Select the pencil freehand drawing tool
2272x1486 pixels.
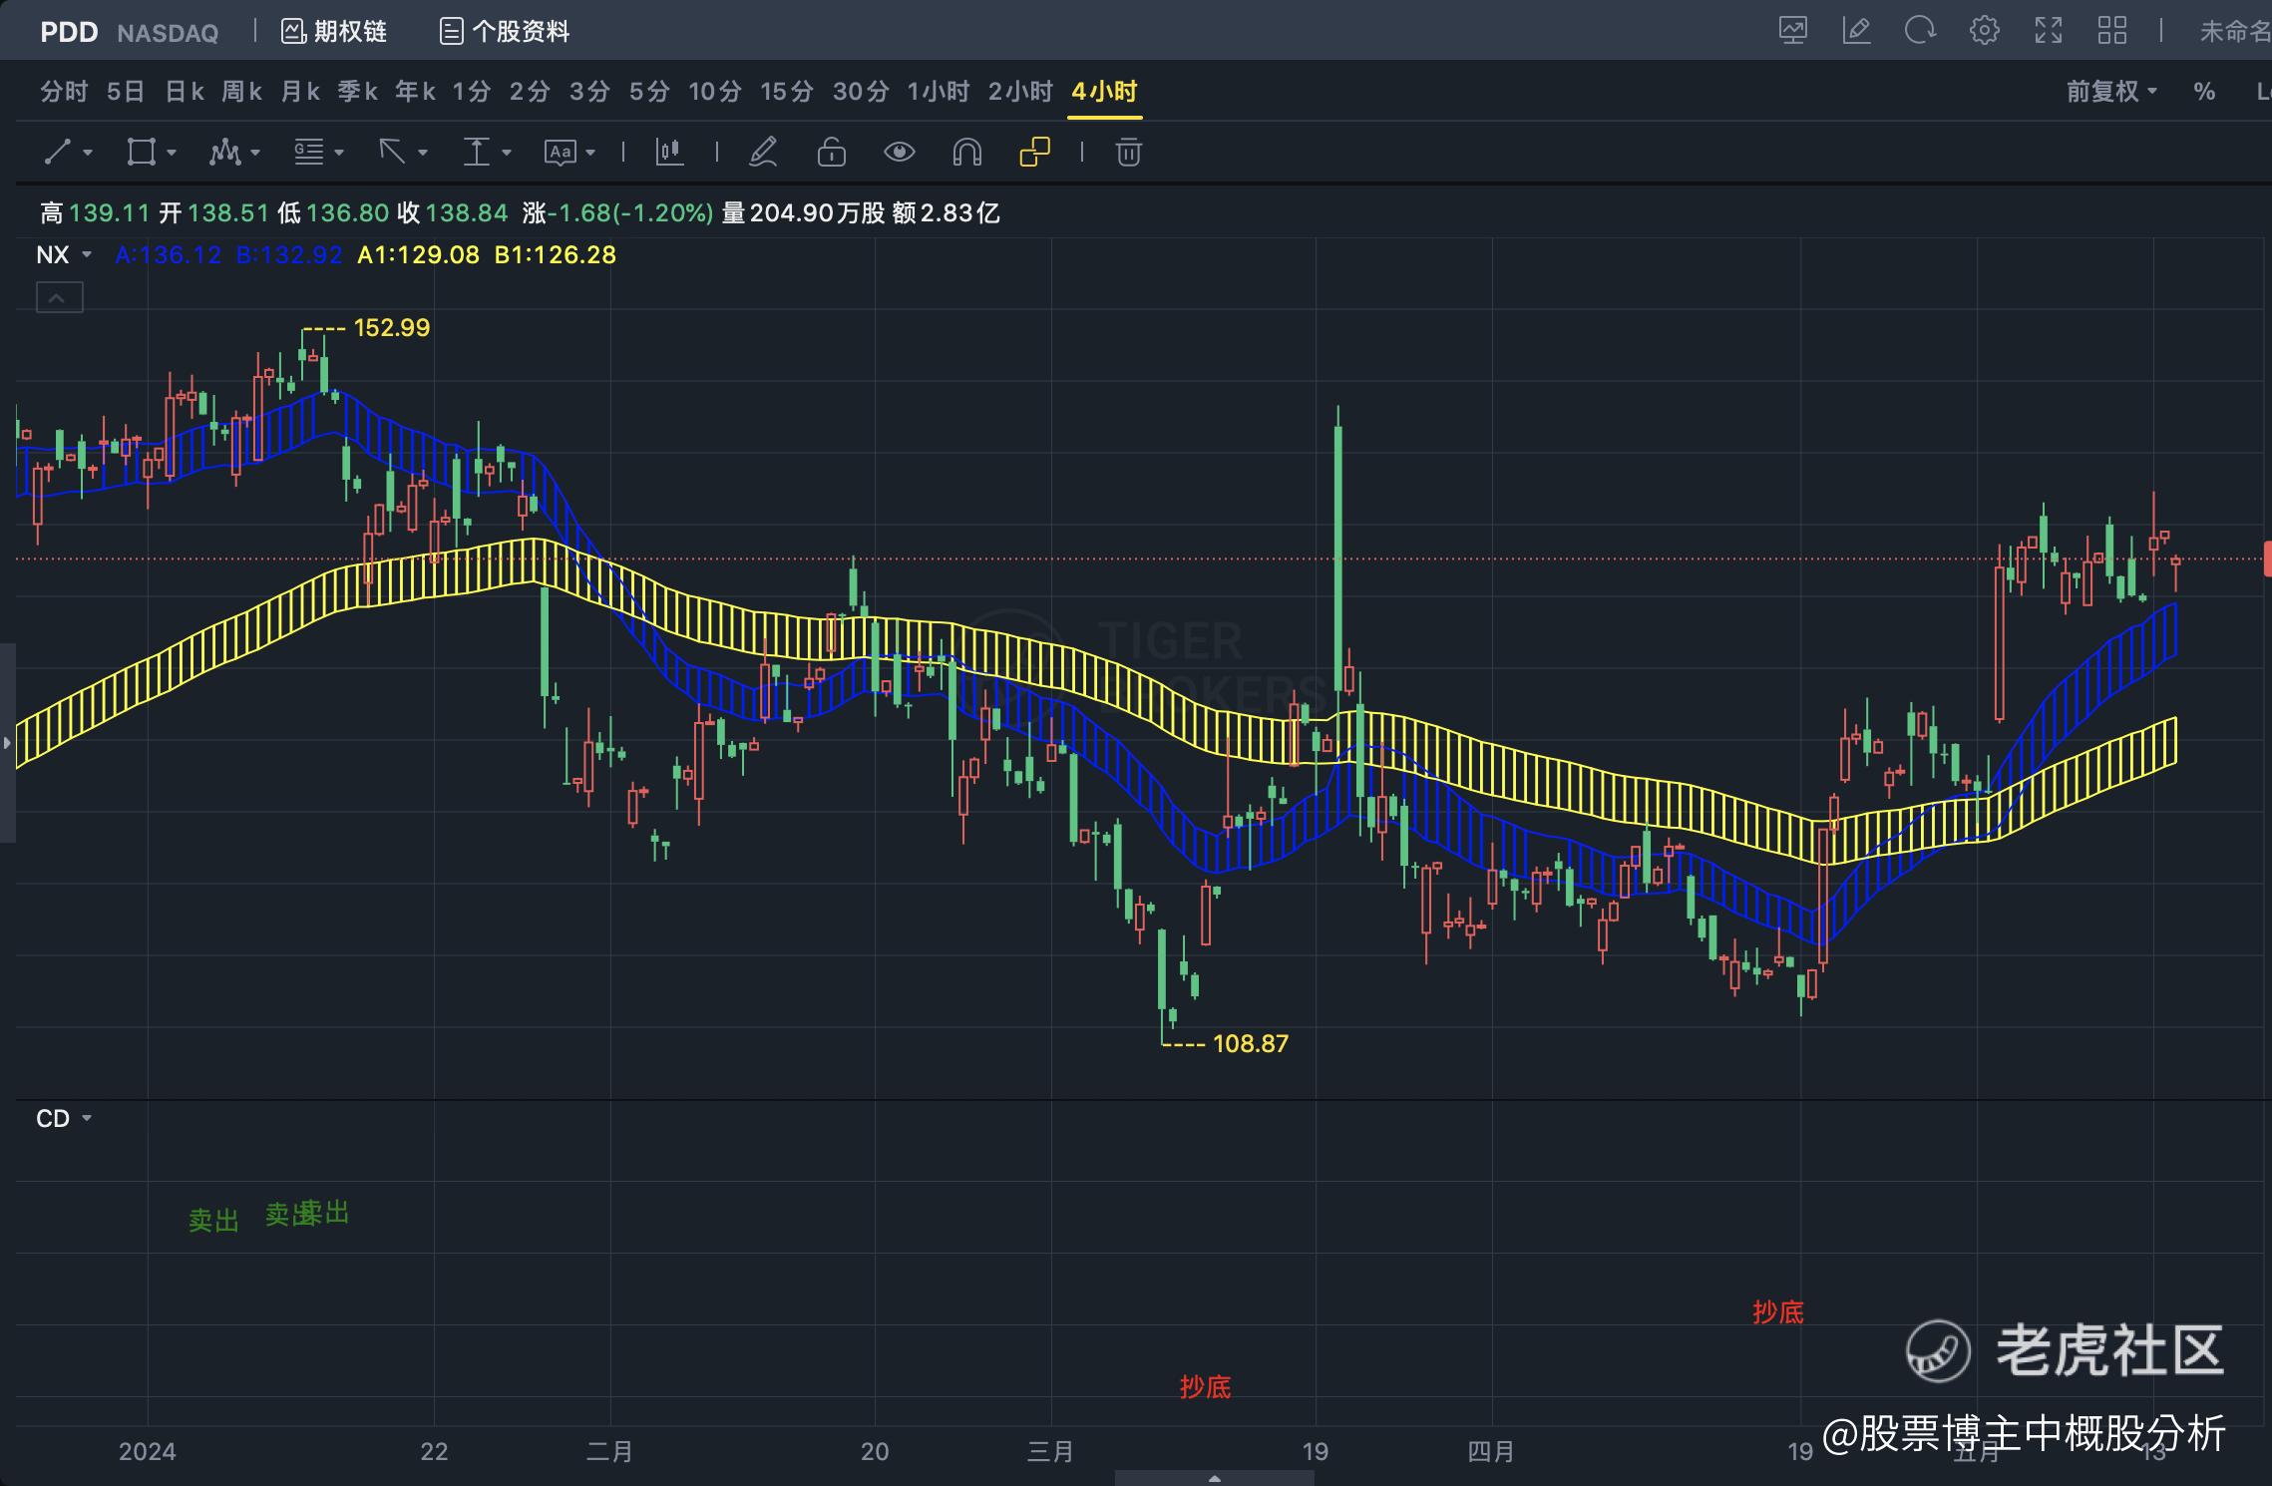[x=763, y=153]
